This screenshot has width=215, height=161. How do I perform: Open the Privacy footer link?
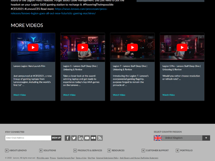click(53, 158)
